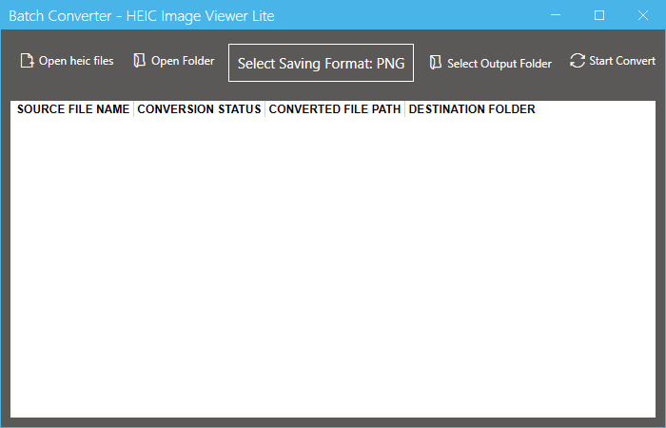This screenshot has height=428, width=666.
Task: Click inside the empty file list area
Action: (333, 266)
